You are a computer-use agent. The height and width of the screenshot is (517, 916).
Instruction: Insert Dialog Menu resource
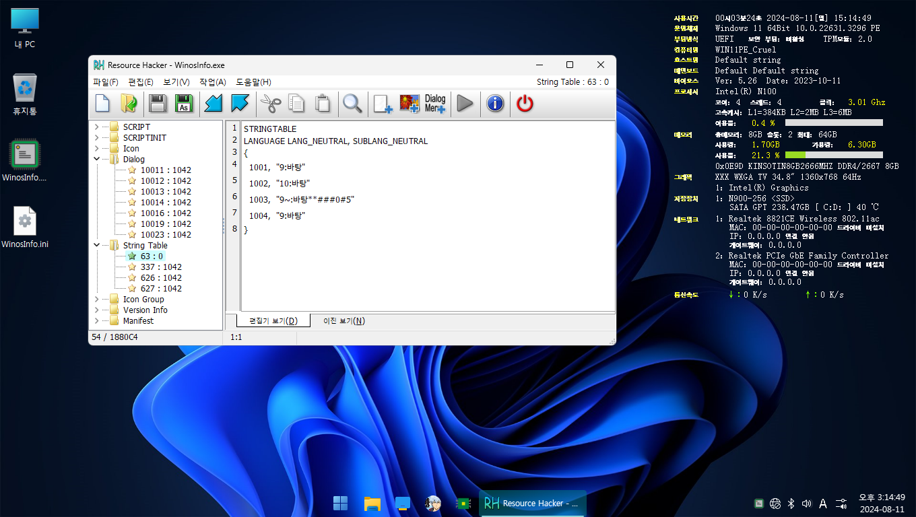[x=435, y=103]
